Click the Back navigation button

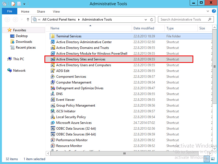[x=7, y=20]
